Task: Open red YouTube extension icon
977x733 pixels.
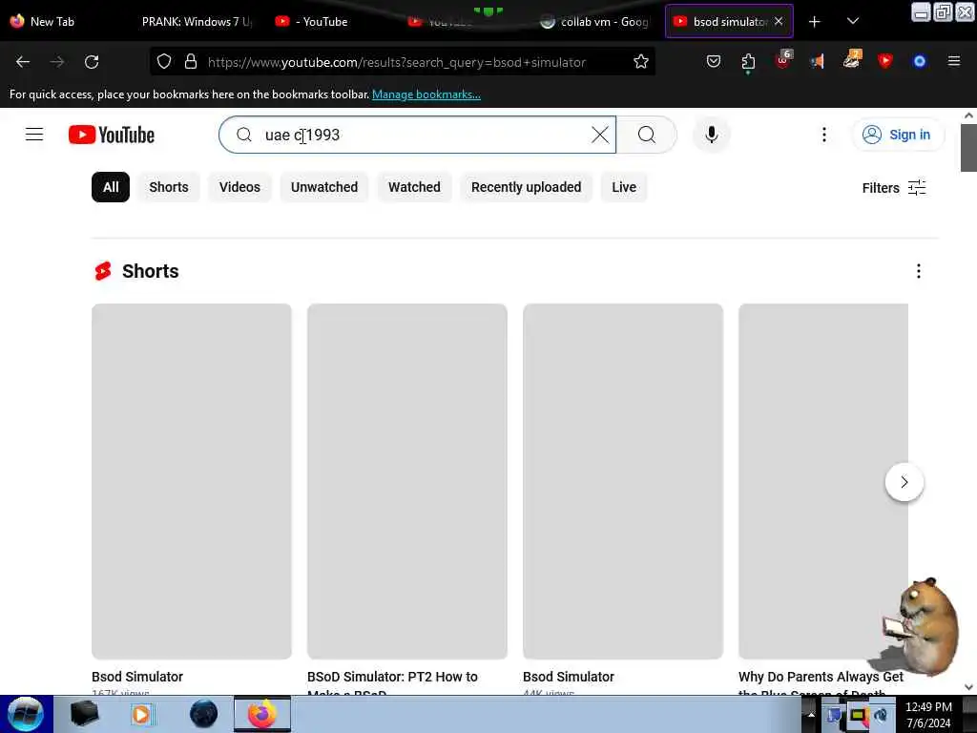Action: click(x=884, y=61)
